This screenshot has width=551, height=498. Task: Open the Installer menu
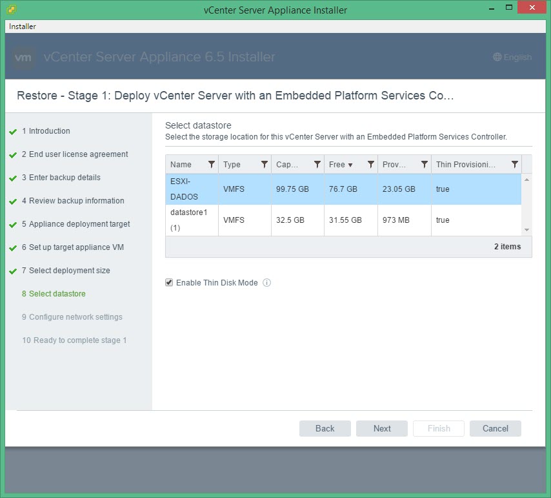(x=23, y=26)
